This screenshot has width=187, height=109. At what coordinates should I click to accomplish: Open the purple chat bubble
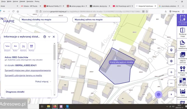point(158,95)
